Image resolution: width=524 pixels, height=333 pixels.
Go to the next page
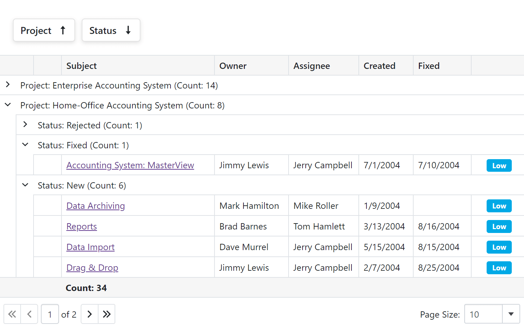tap(90, 314)
